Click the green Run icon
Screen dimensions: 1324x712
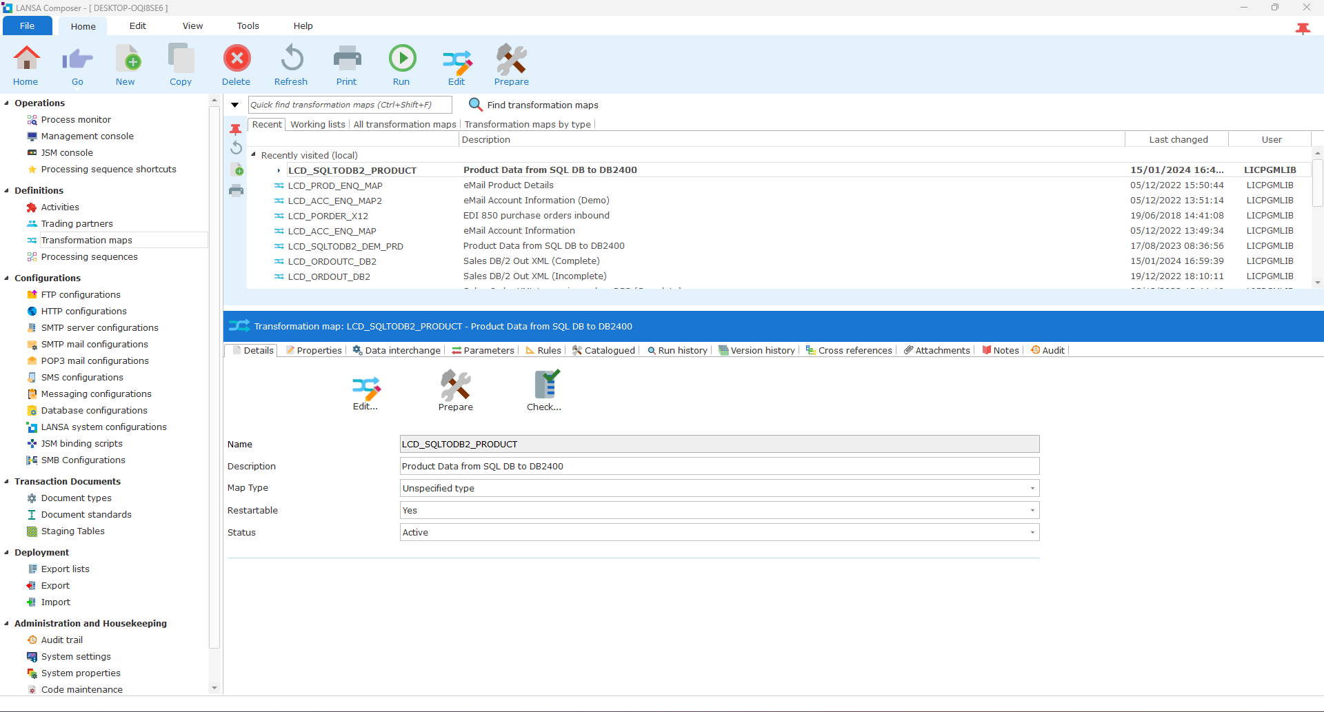tap(402, 59)
